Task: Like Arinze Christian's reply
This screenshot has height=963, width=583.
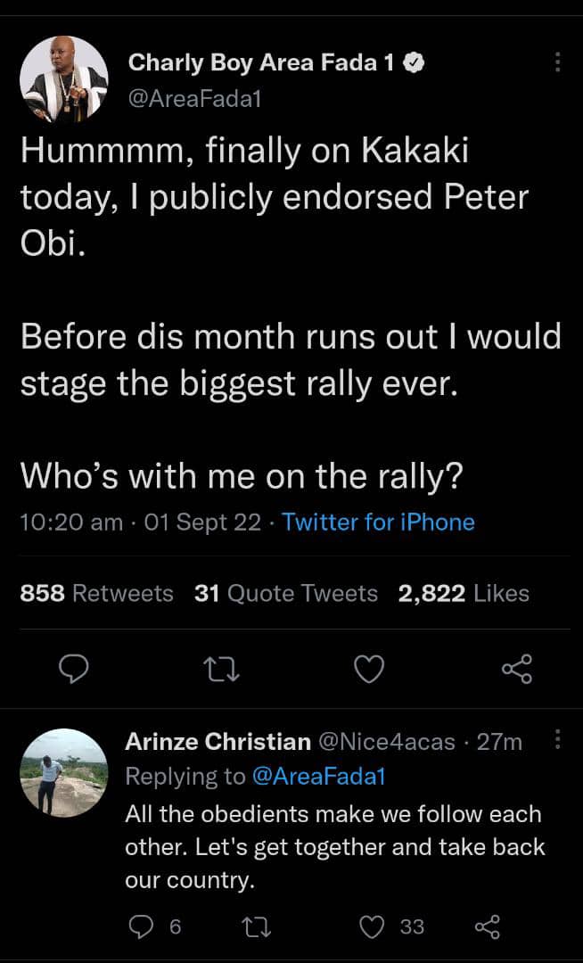Action: point(371,927)
